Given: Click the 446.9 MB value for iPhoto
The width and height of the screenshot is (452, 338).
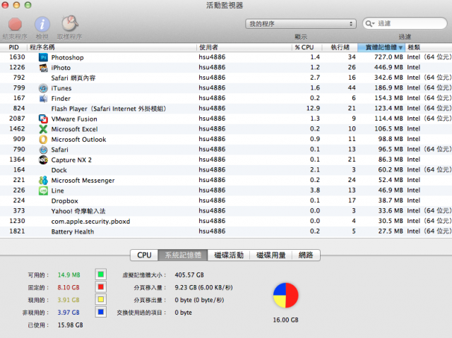Looking at the screenshot, I should 388,67.
